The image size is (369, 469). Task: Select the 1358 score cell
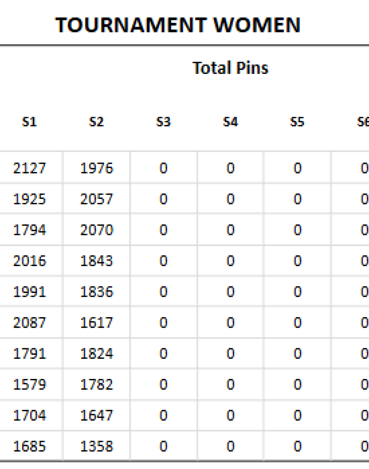click(x=96, y=446)
